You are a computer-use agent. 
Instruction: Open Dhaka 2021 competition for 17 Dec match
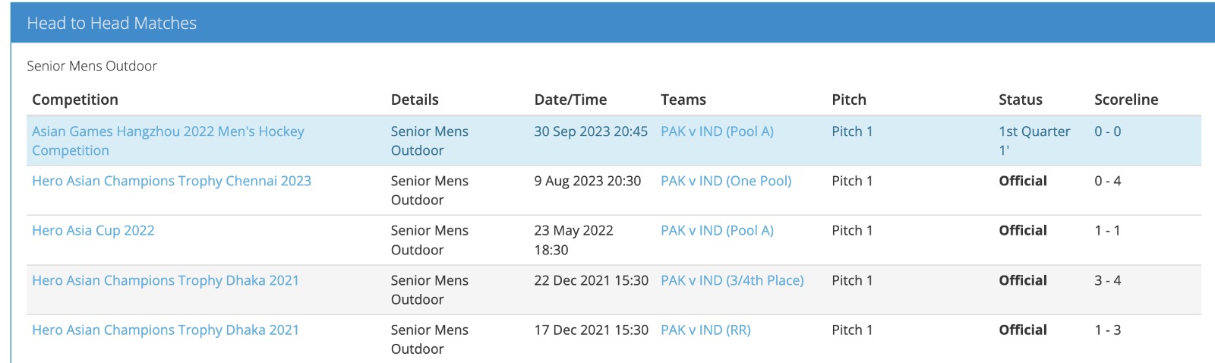pos(166,330)
